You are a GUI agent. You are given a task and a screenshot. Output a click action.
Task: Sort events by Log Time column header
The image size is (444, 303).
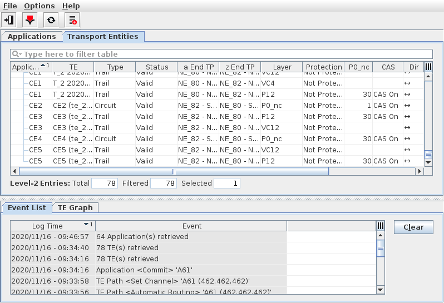(53, 226)
